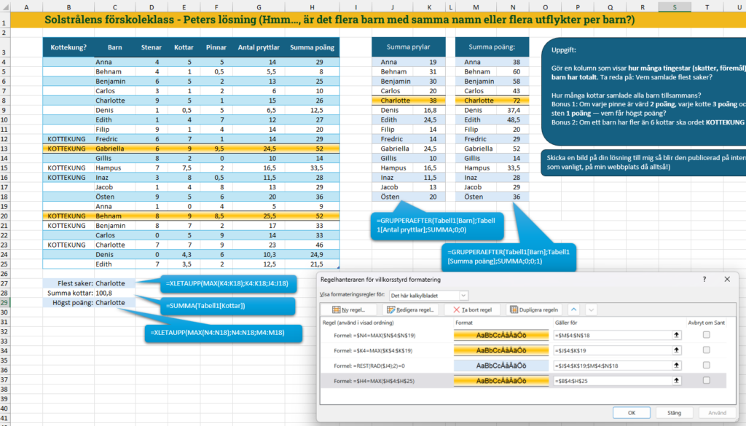Toggle Avbryt om Sant for REST(RAD) rule
Image resolution: width=746 pixels, height=426 pixels.
pos(707,365)
